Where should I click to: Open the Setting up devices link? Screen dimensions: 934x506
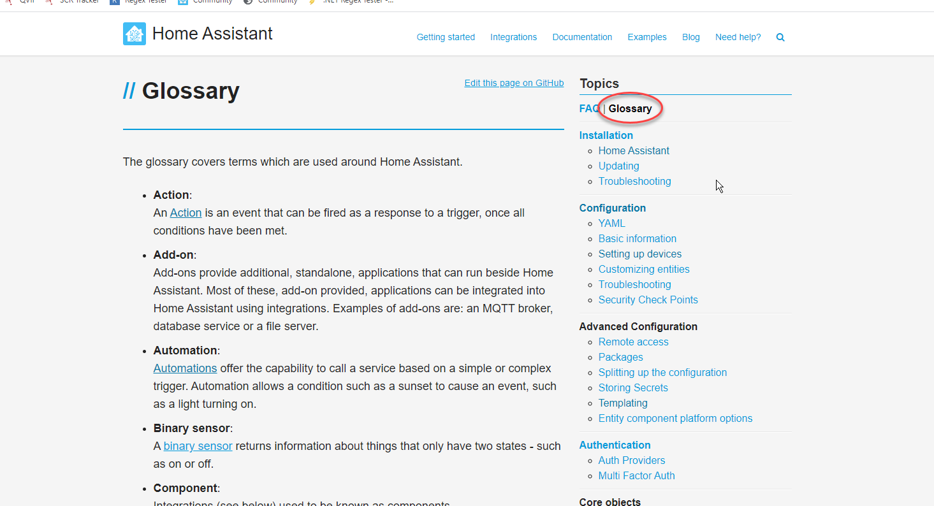[x=640, y=254]
